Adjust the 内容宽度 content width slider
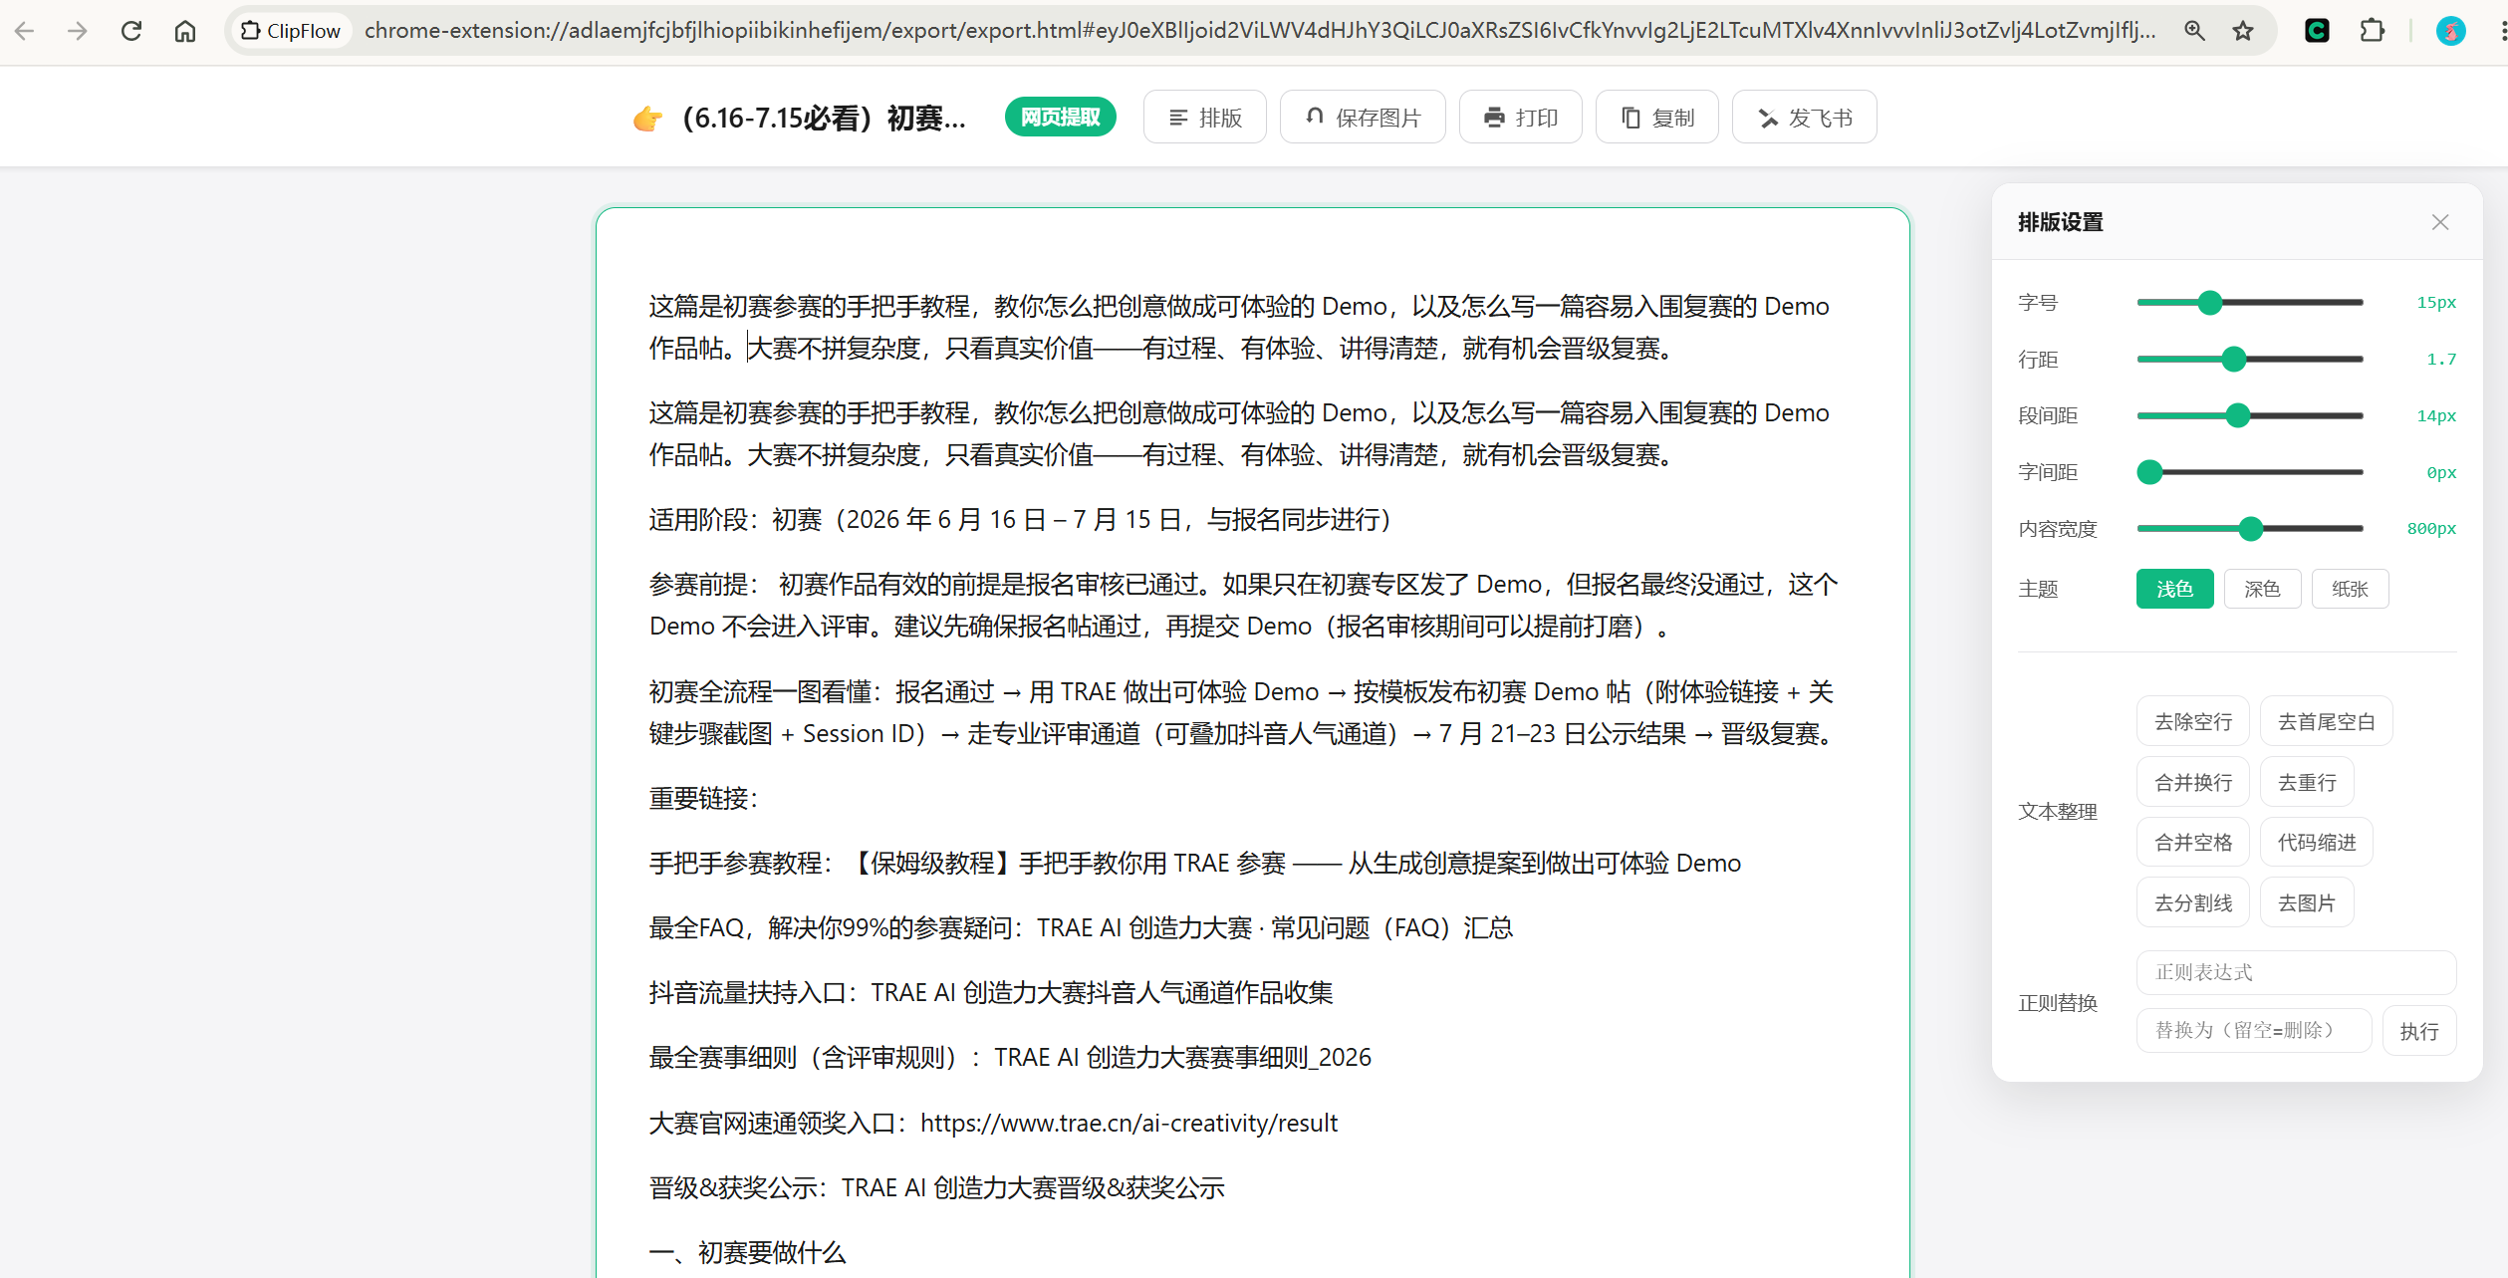Image resolution: width=2508 pixels, height=1278 pixels. (x=2250, y=529)
